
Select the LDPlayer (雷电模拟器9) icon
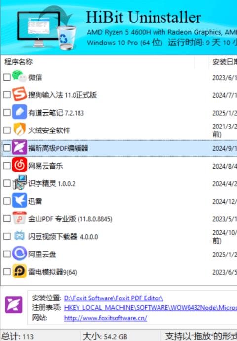point(19,271)
